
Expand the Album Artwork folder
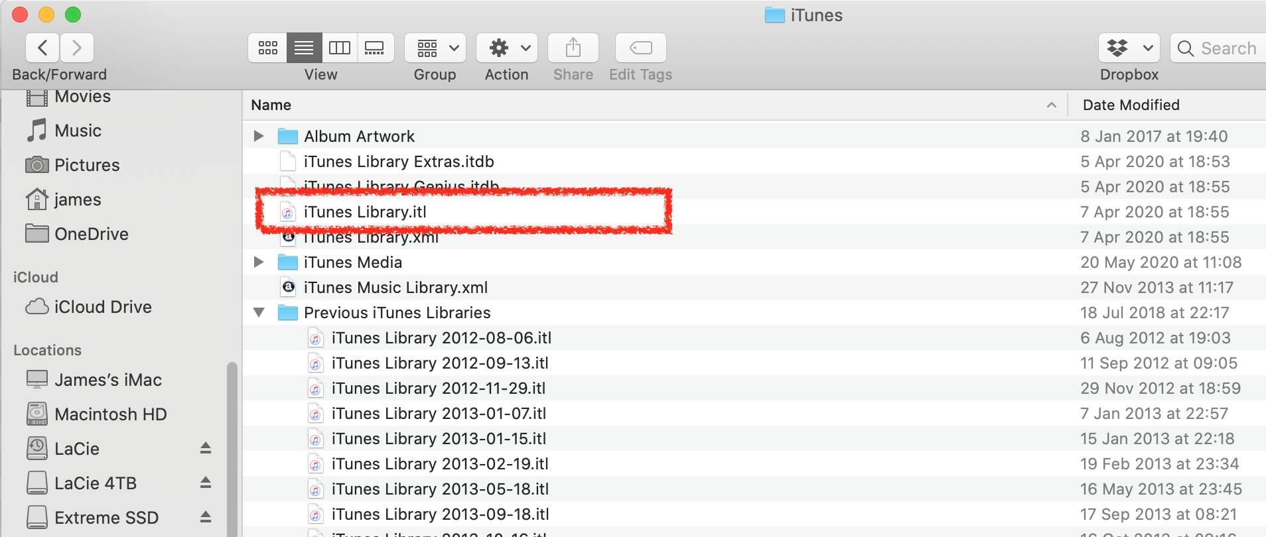tap(259, 136)
